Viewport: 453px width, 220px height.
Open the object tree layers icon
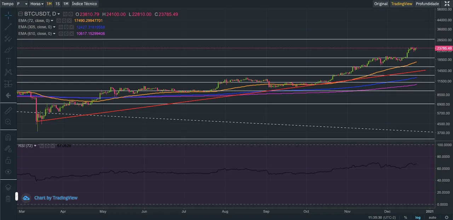coord(8,187)
